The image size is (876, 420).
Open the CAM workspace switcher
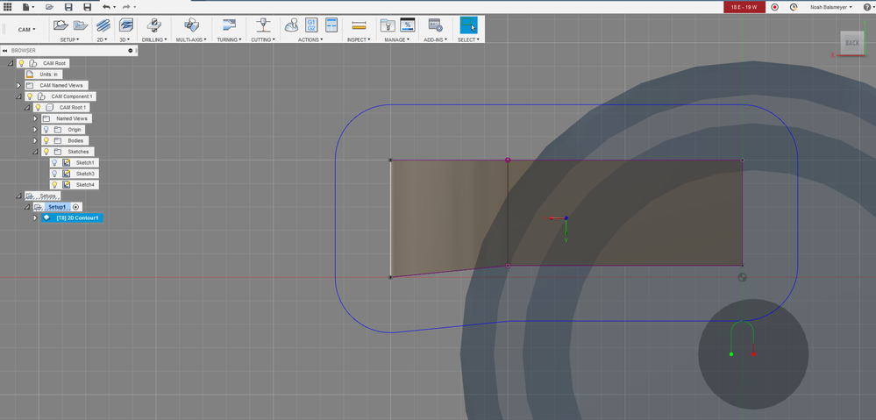click(x=26, y=30)
